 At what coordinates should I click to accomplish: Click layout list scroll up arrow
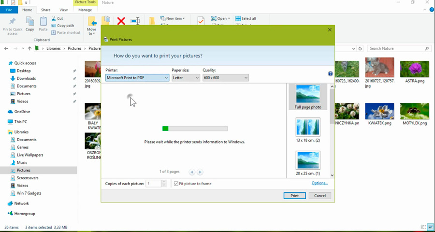point(332,87)
